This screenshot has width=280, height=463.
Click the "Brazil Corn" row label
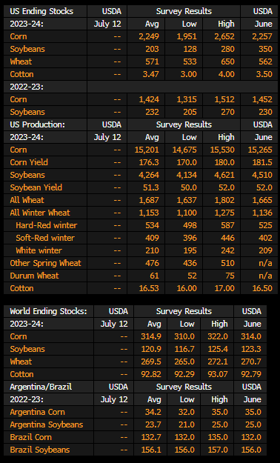[30, 437]
